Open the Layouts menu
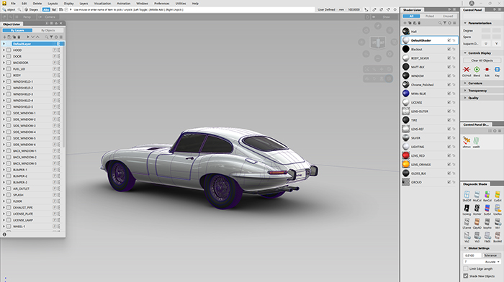 [x=53, y=4]
